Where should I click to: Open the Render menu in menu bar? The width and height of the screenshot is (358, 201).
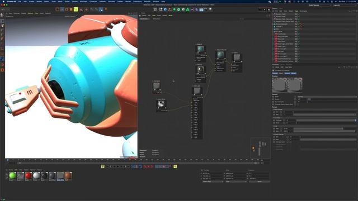128,1
